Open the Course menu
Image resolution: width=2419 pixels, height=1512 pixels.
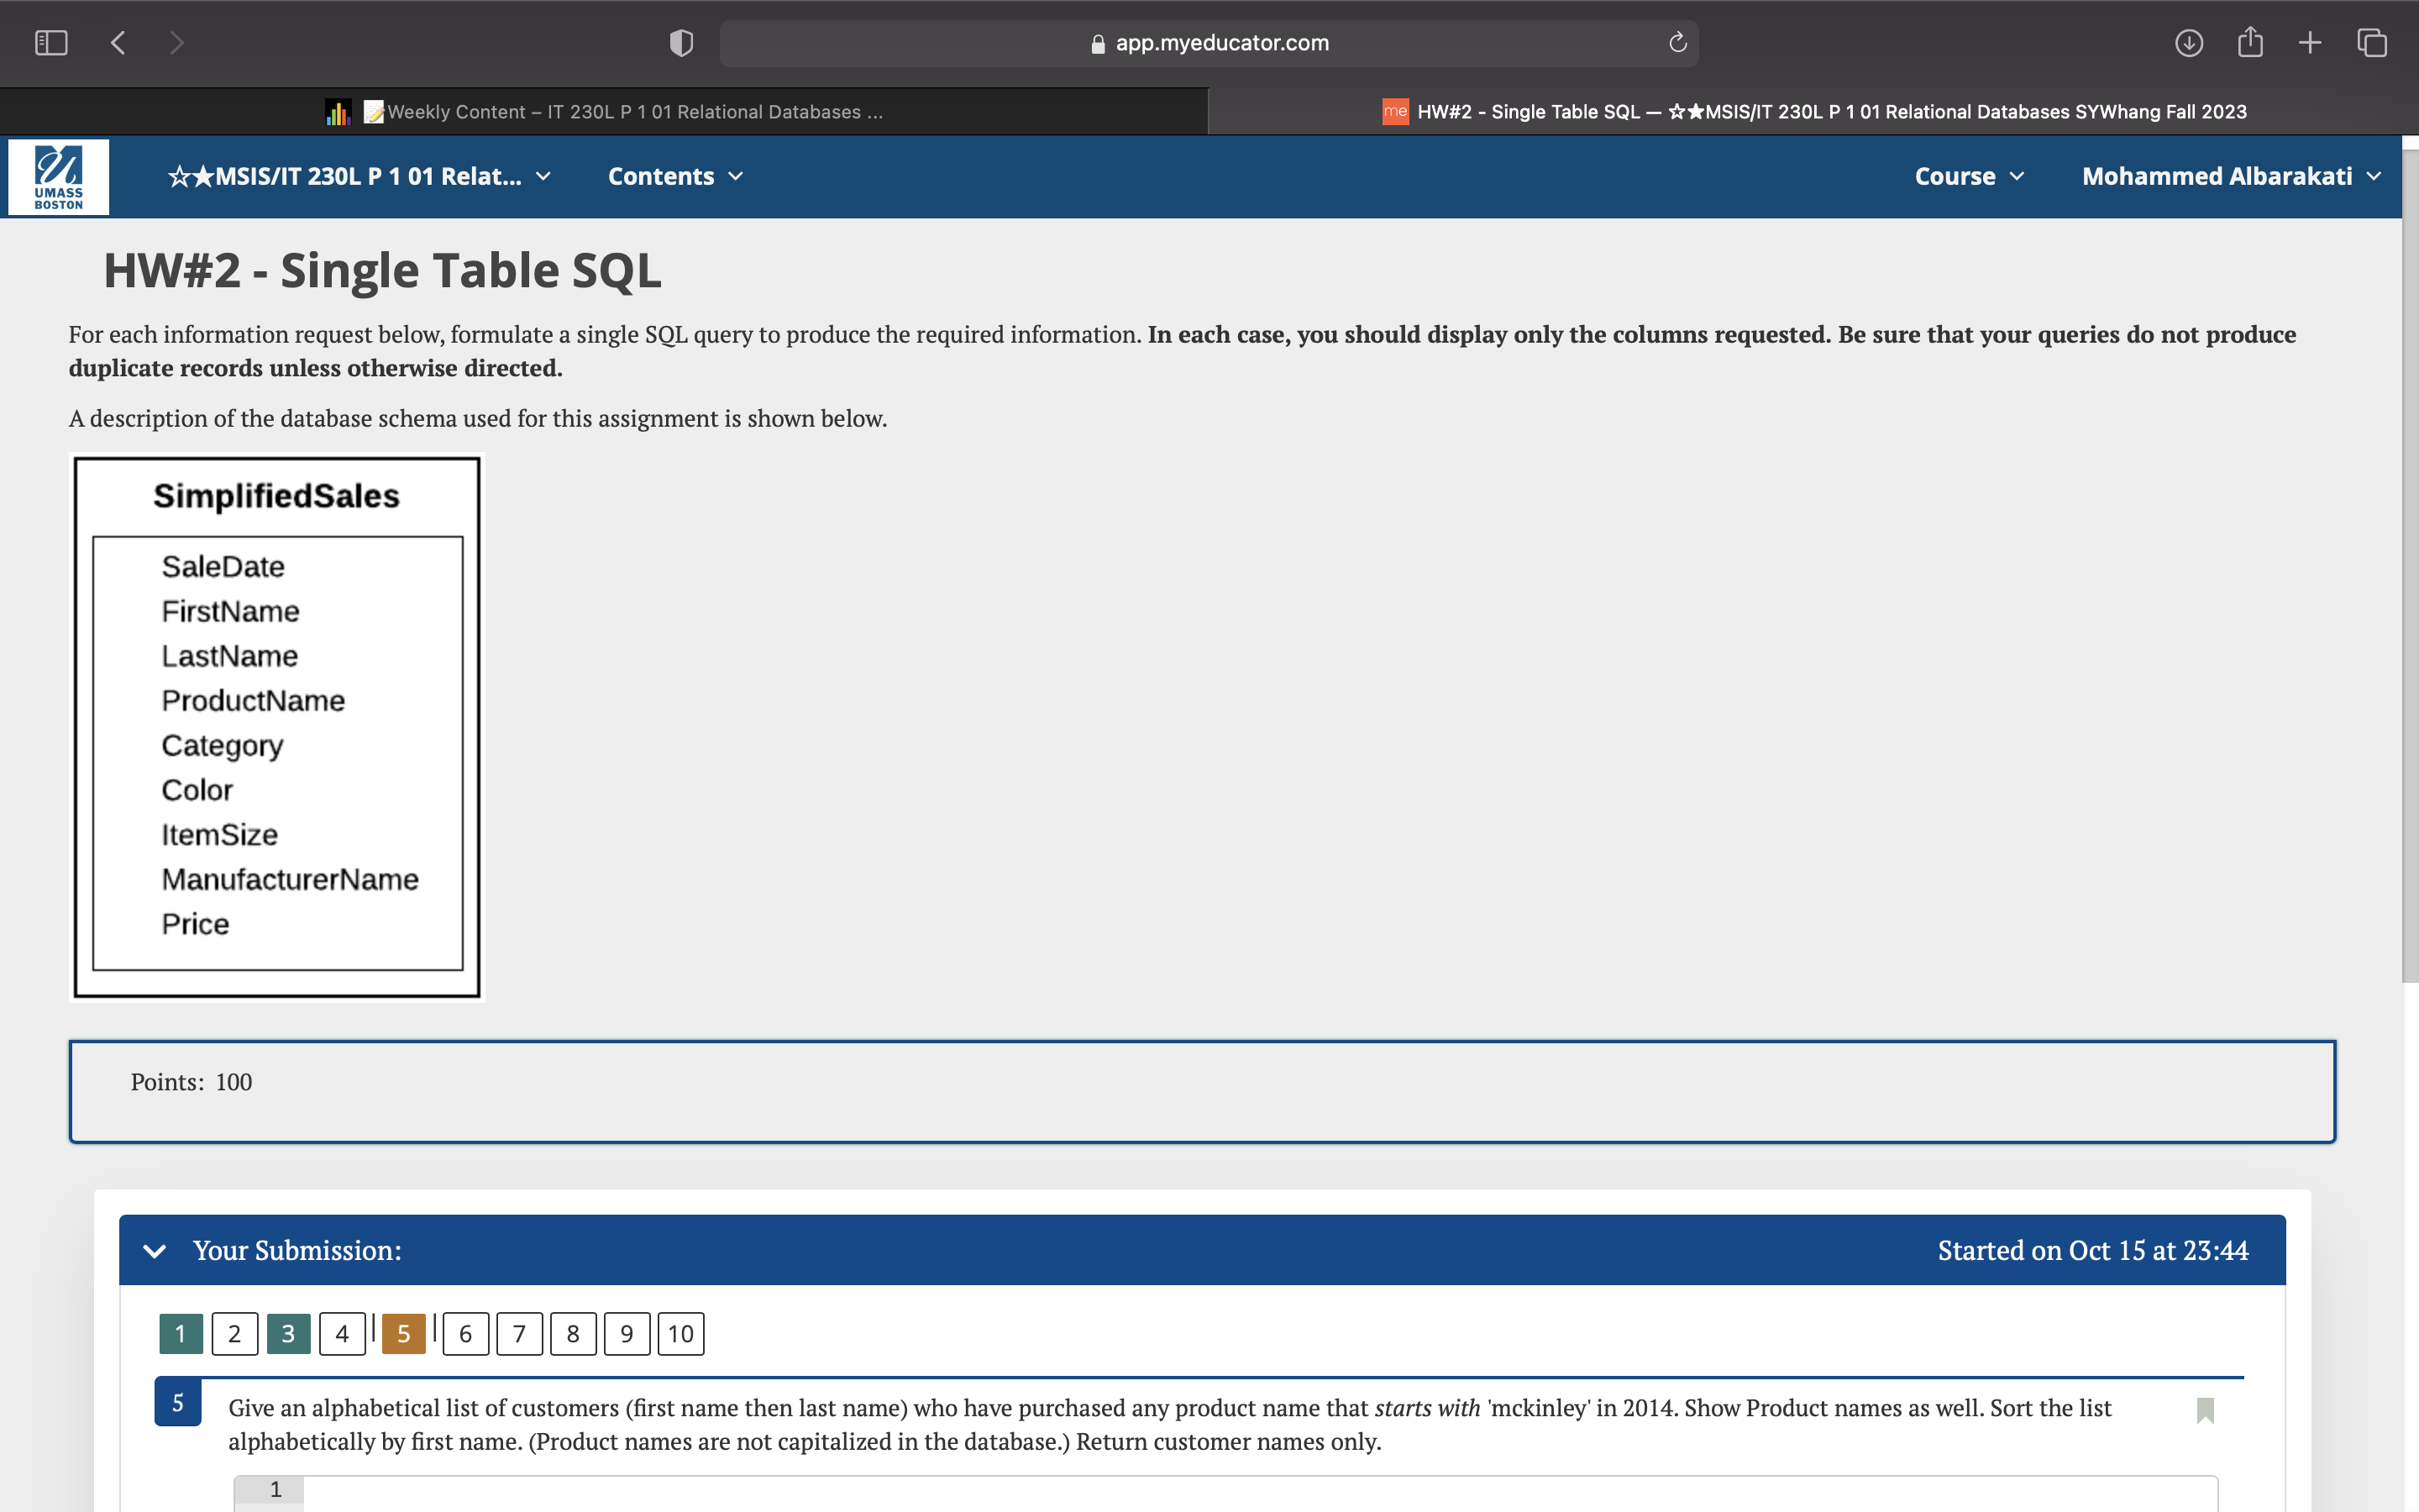[1969, 177]
